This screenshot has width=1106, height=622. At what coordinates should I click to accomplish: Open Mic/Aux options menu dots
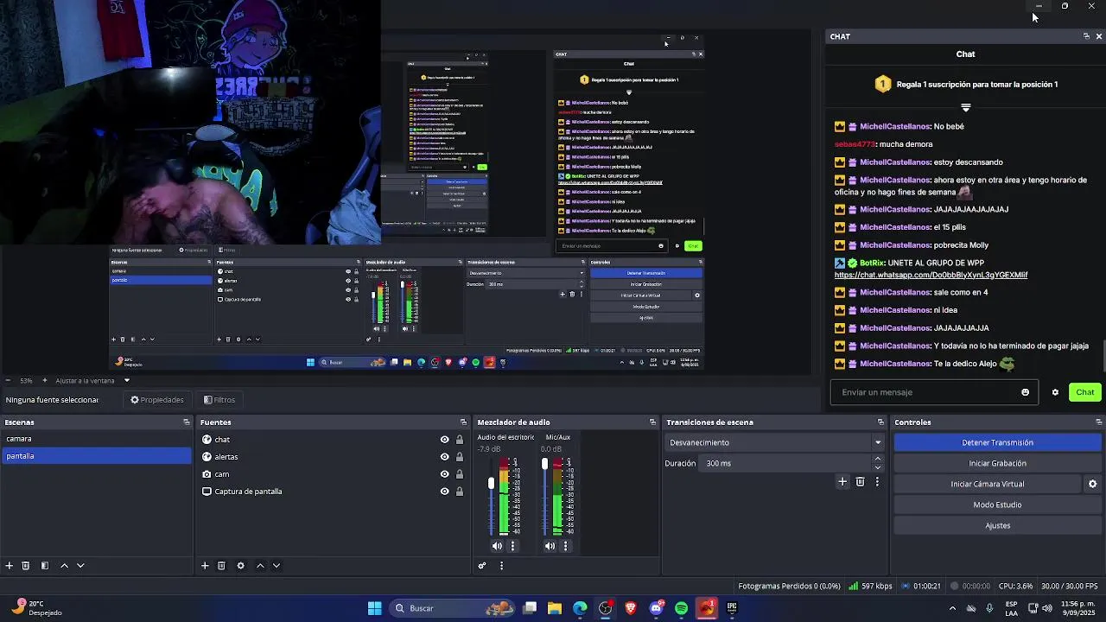tap(566, 546)
